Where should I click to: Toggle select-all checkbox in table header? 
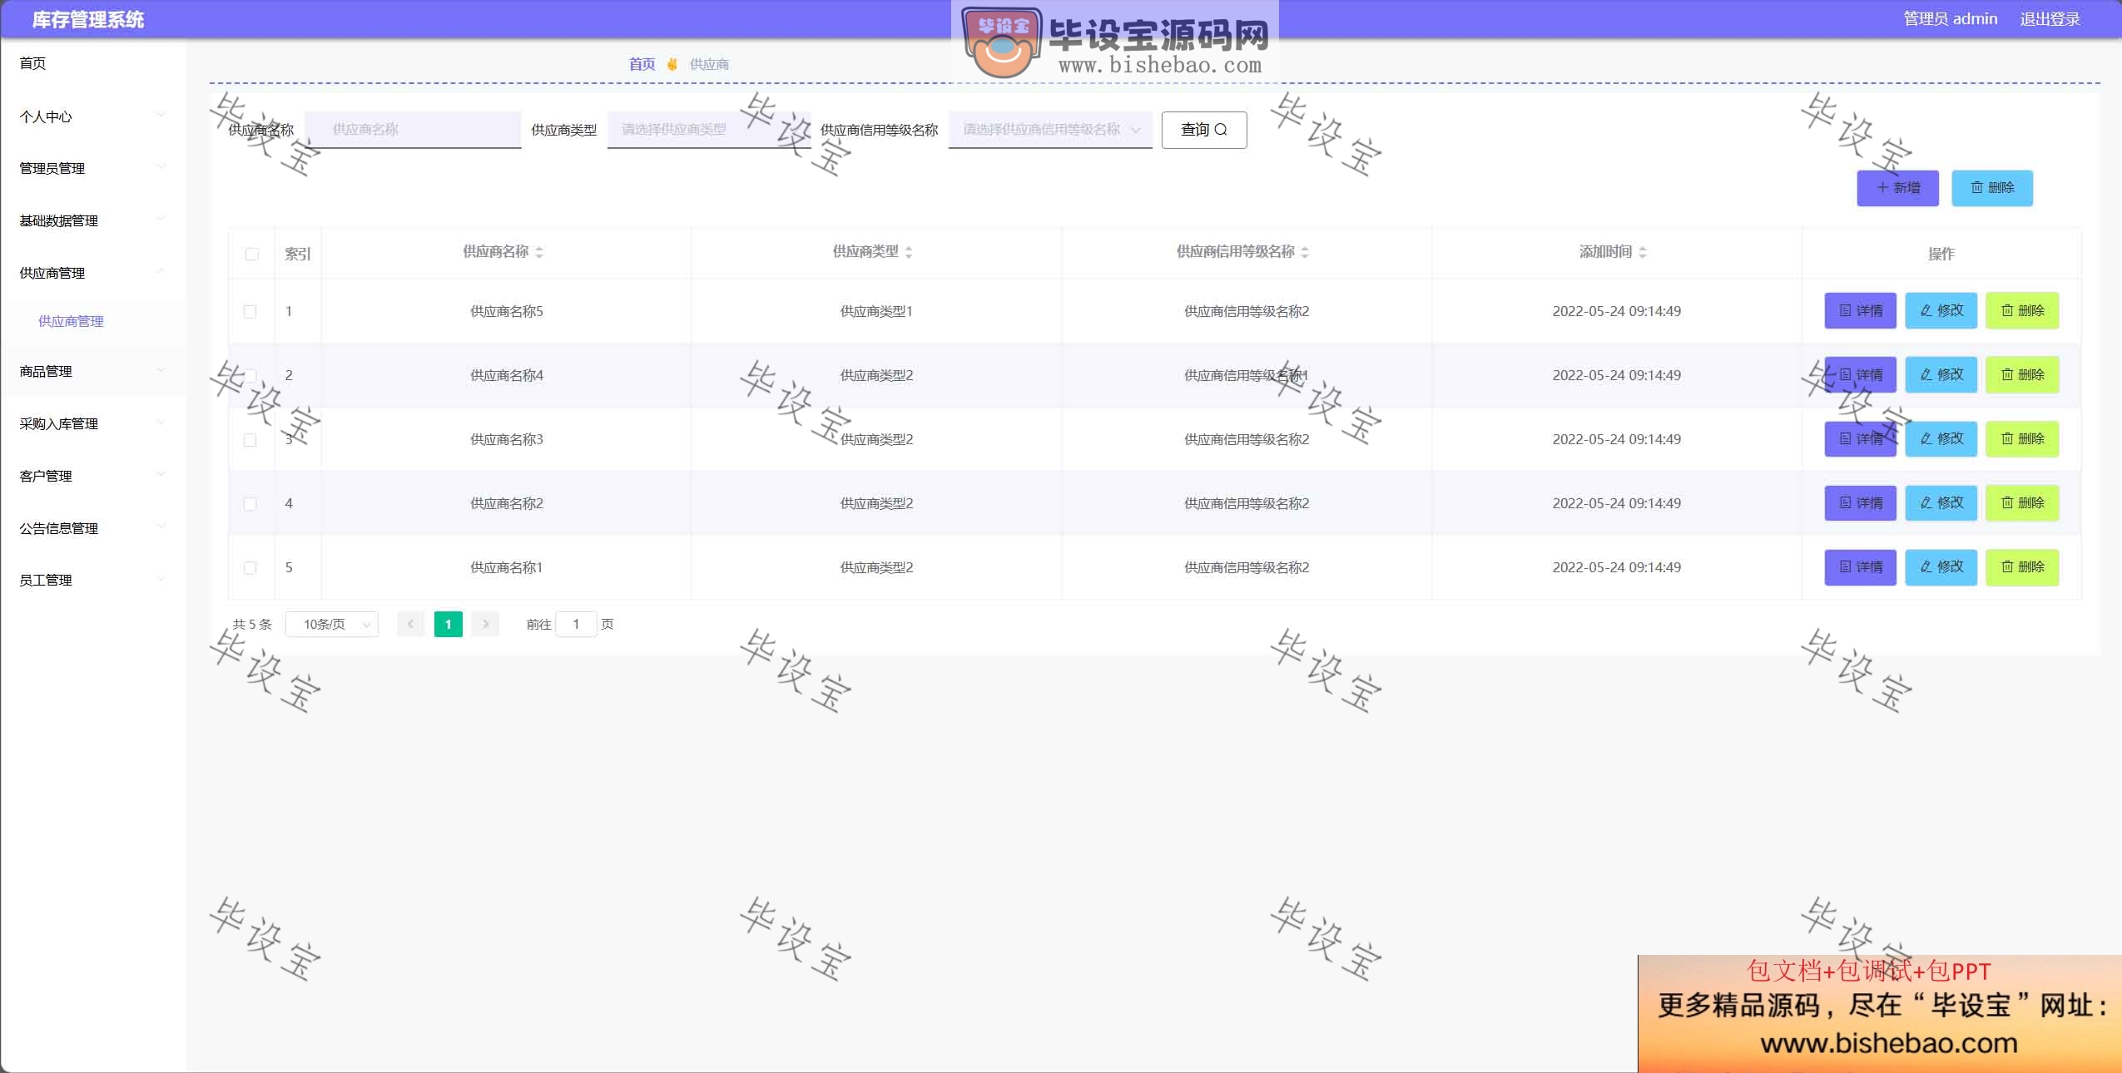(252, 254)
